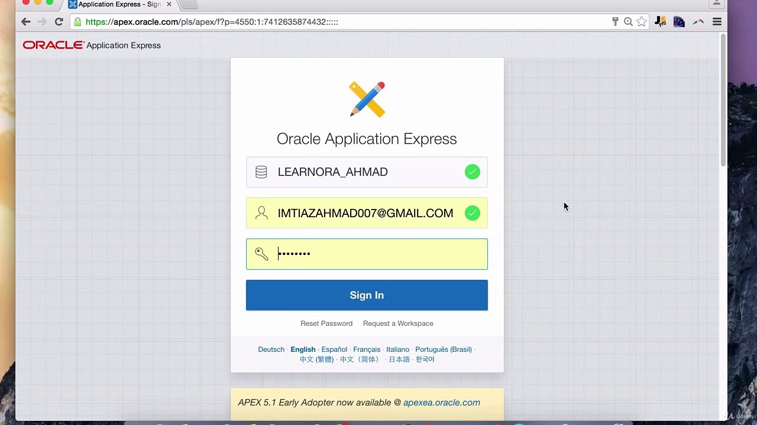Open the Chrome hamburger menu
Image resolution: width=757 pixels, height=425 pixels.
(x=717, y=22)
